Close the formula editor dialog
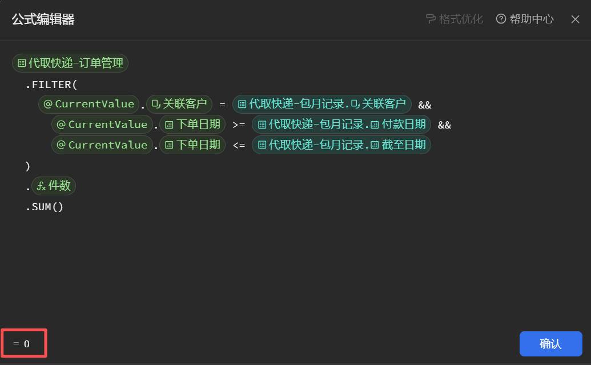 [575, 19]
